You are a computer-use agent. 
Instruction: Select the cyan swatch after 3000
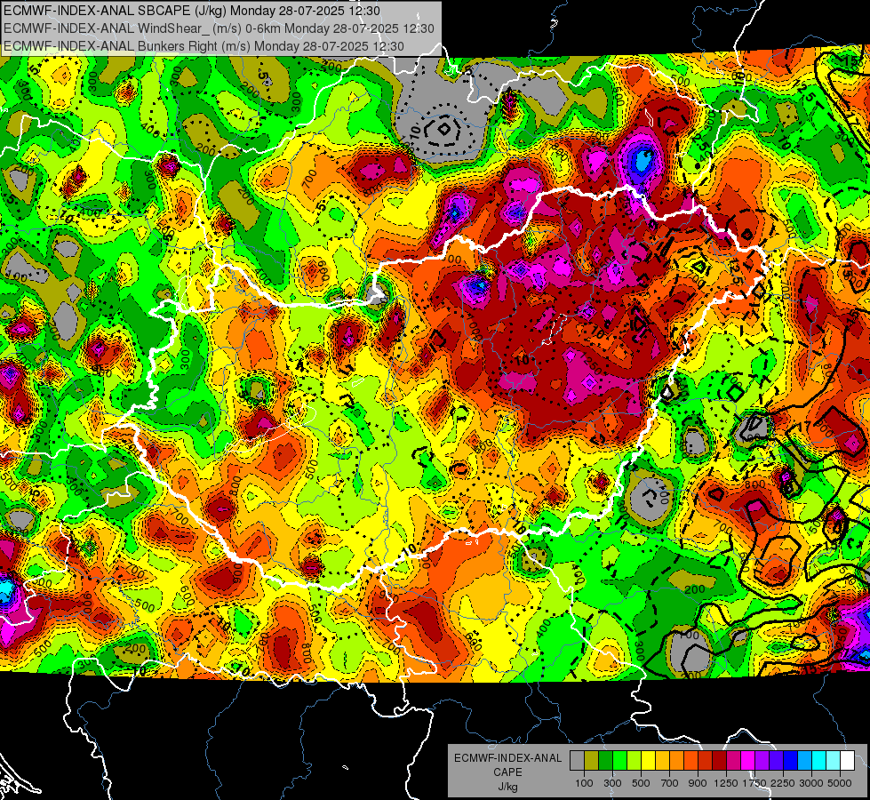click(x=819, y=761)
